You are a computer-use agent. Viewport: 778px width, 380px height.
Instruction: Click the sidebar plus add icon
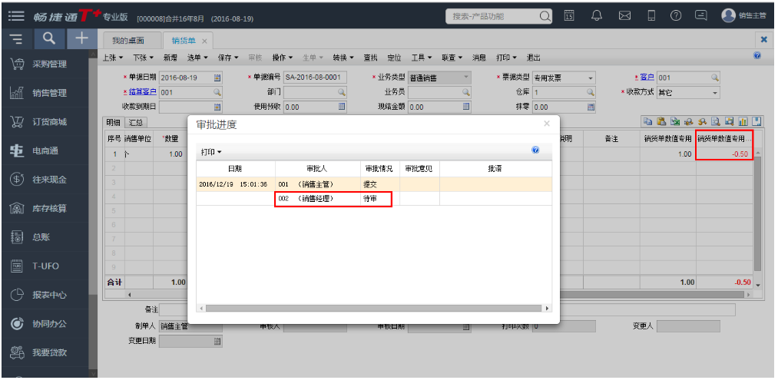[82, 38]
